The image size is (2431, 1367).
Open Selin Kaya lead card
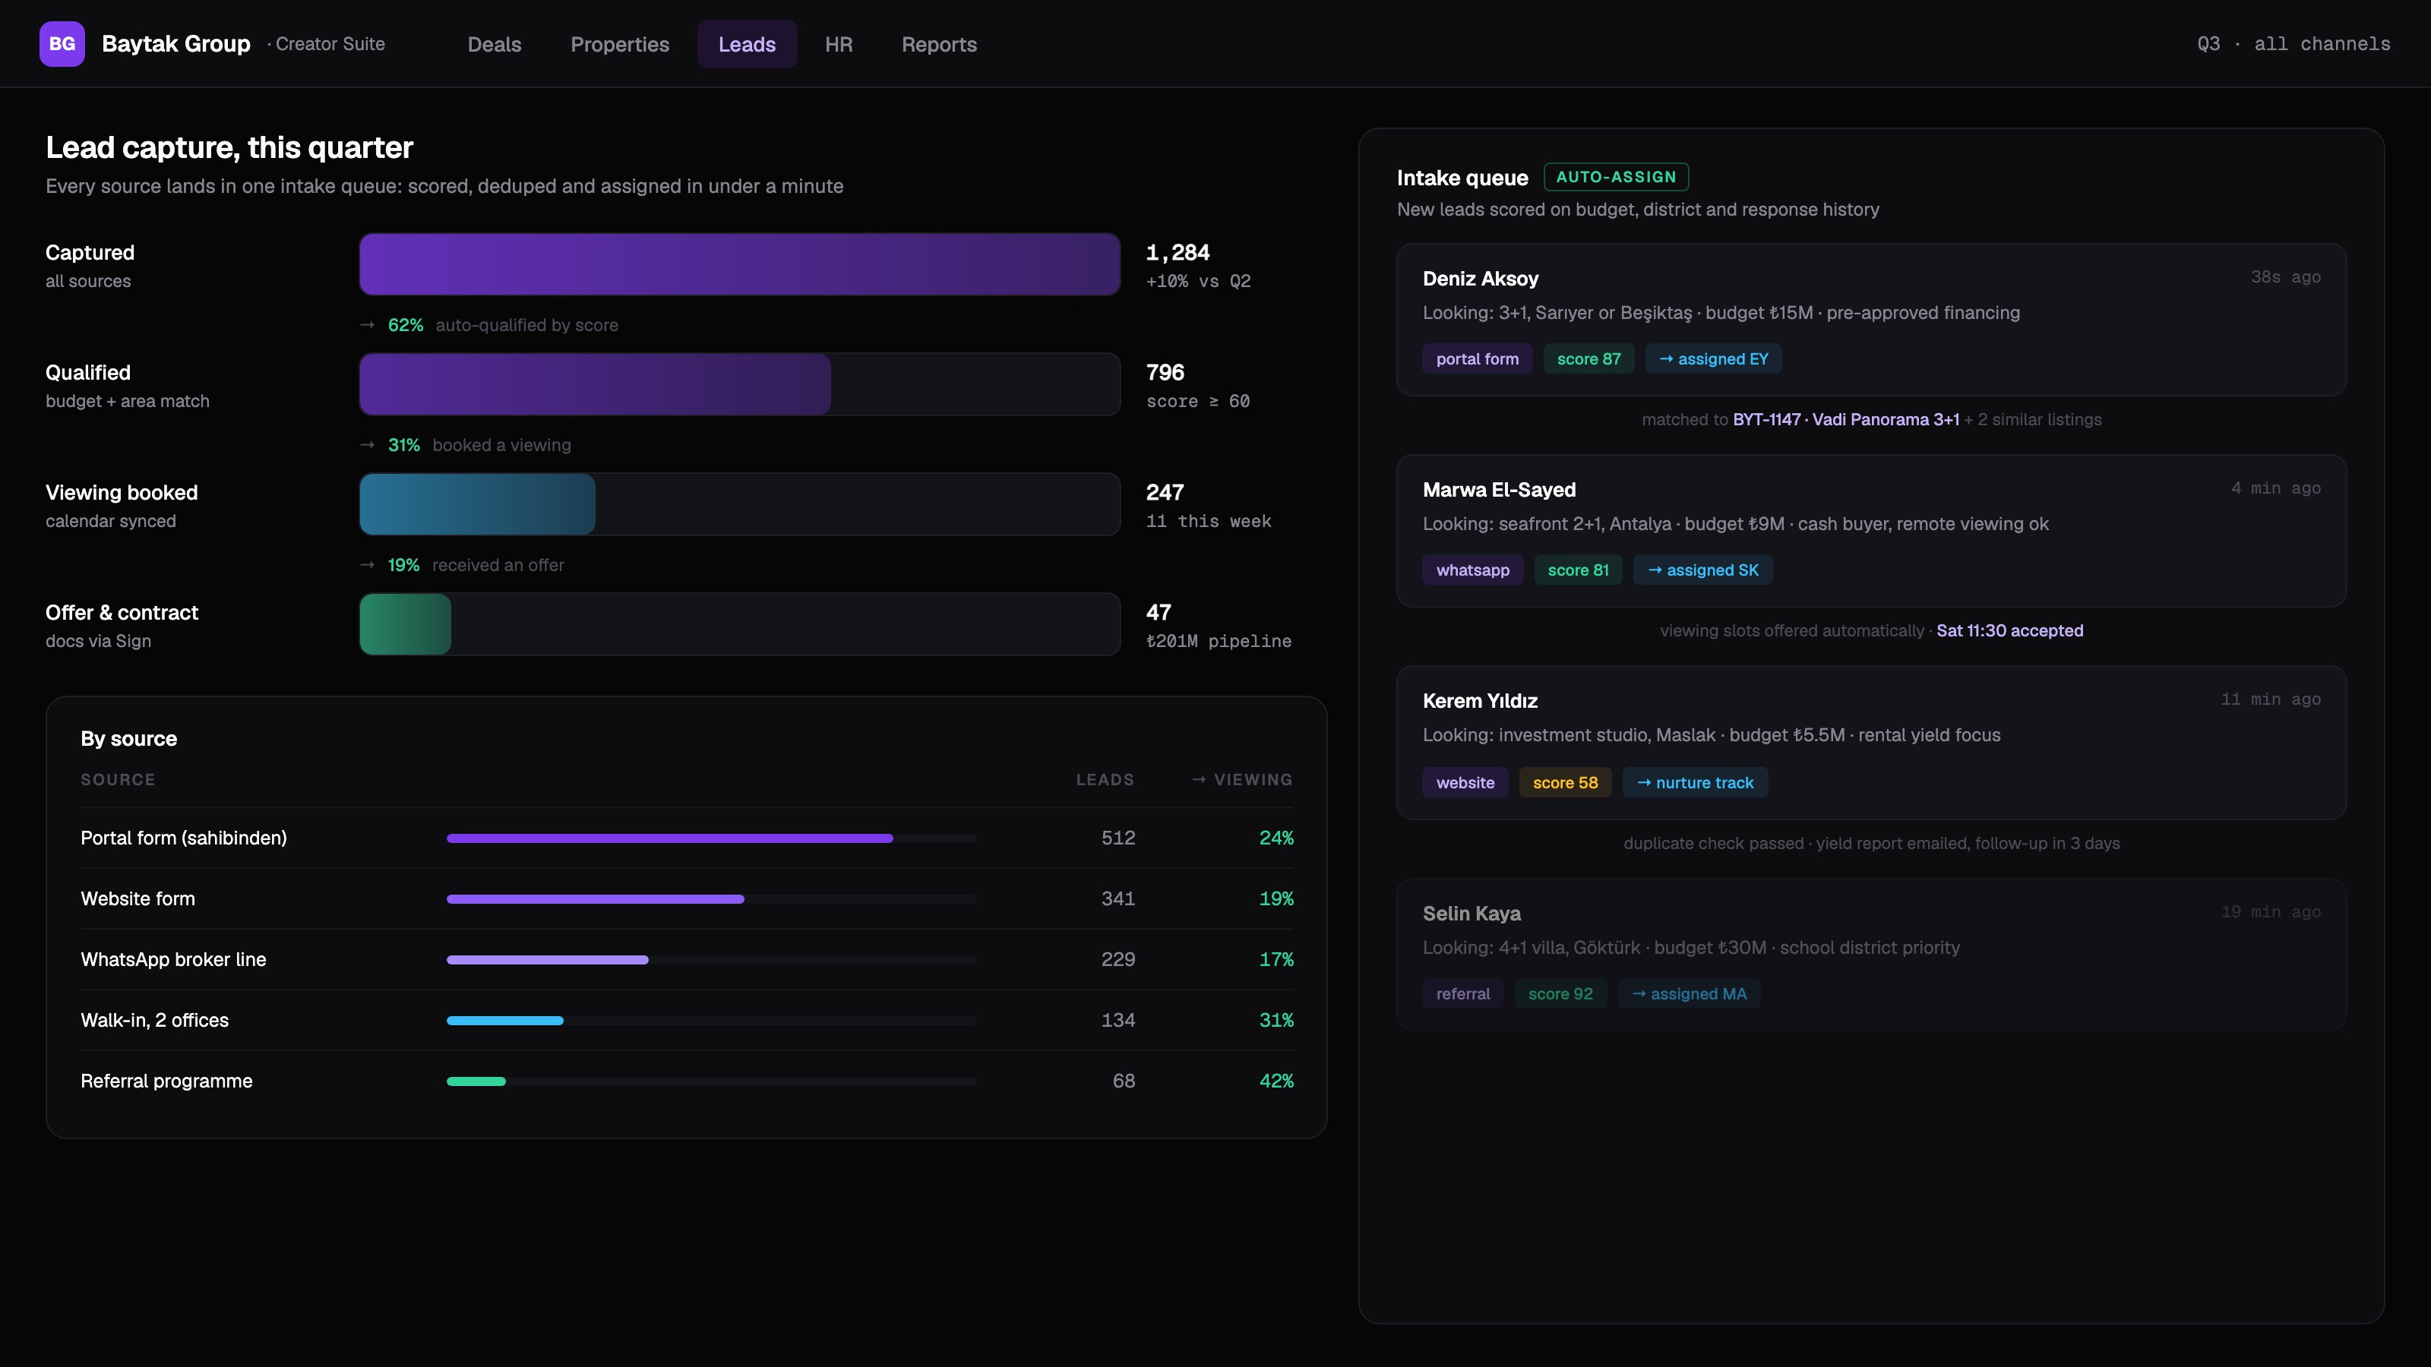(x=1871, y=955)
